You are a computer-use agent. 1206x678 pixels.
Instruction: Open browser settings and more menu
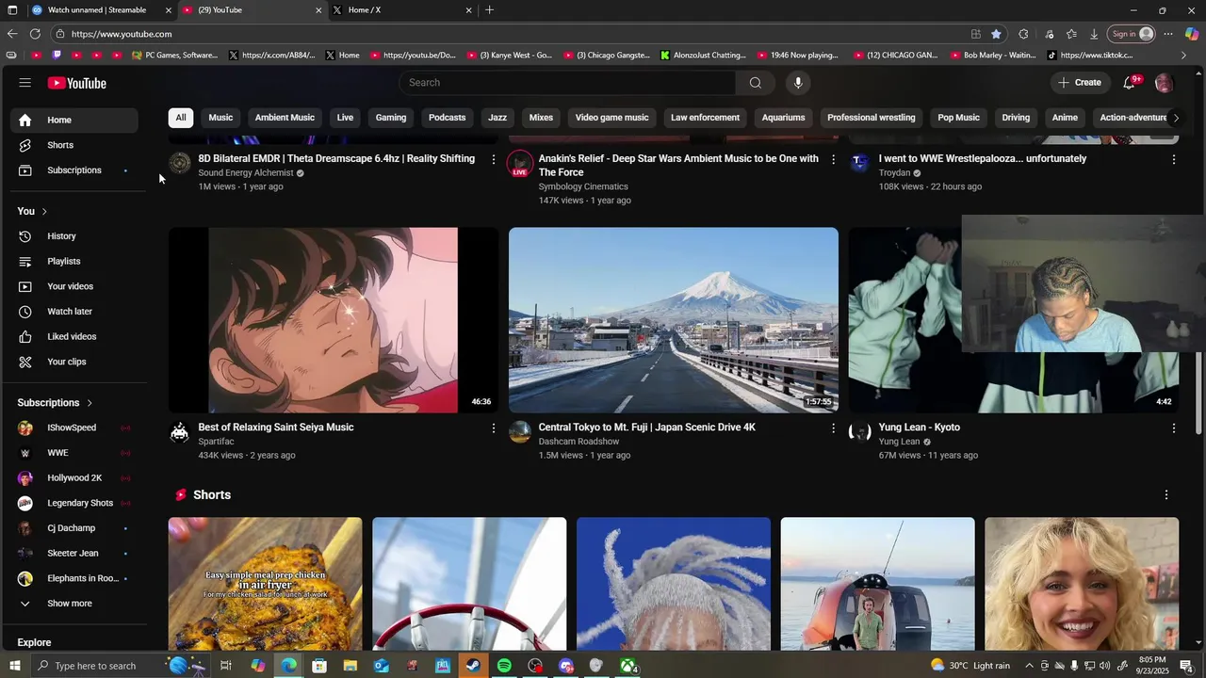pyautogui.click(x=1168, y=34)
